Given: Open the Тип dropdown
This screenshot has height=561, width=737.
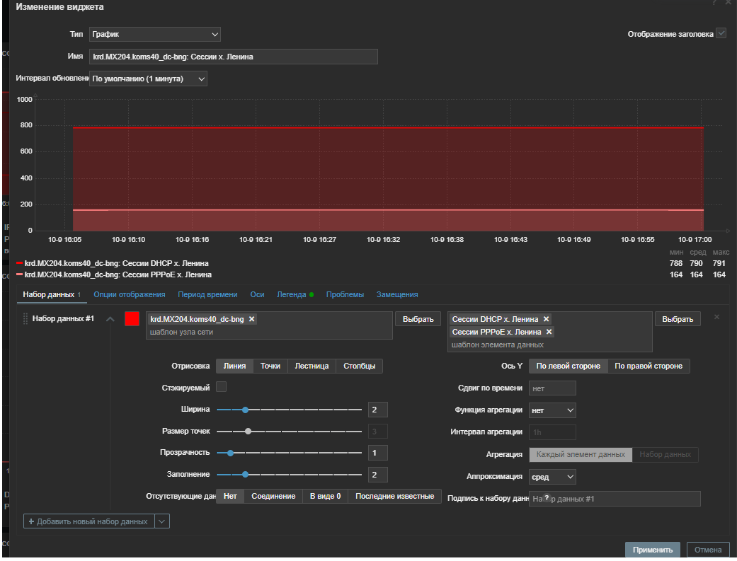Looking at the screenshot, I should [154, 34].
